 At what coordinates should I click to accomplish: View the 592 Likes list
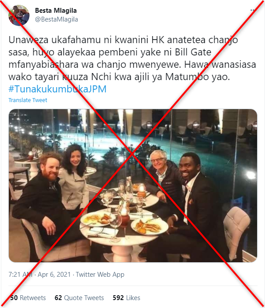(x=126, y=298)
